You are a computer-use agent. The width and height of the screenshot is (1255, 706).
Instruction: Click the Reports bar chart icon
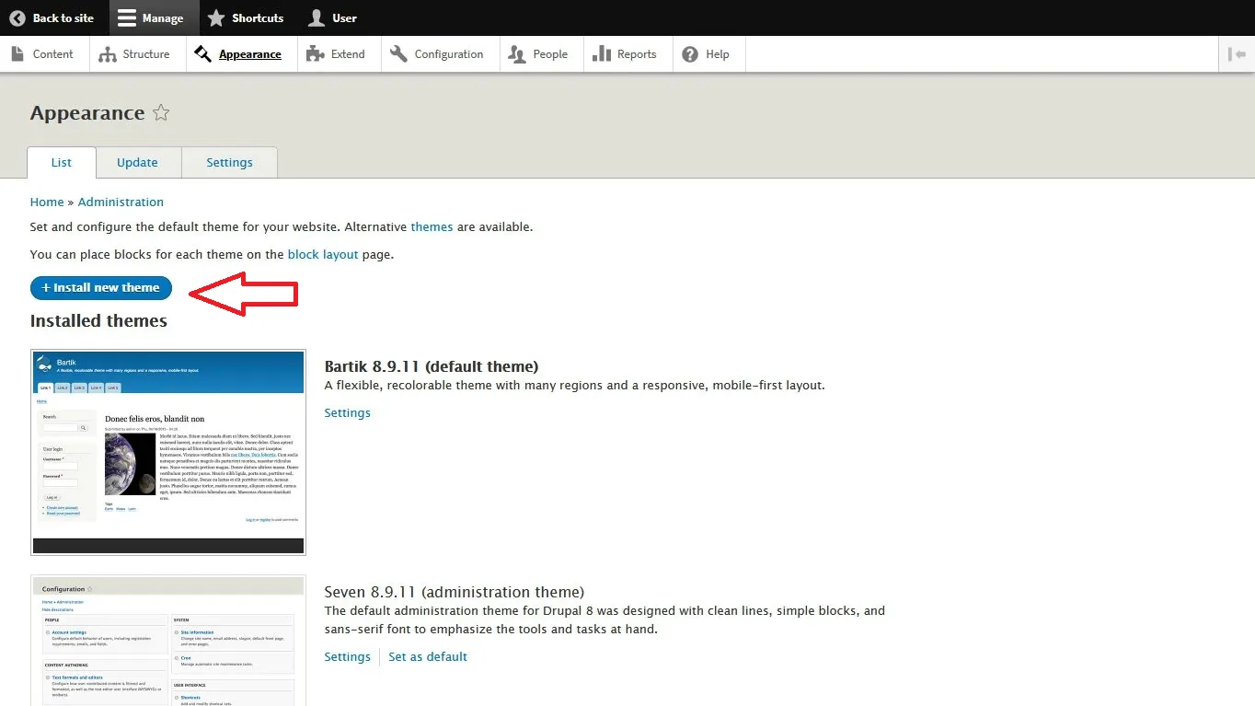click(602, 54)
